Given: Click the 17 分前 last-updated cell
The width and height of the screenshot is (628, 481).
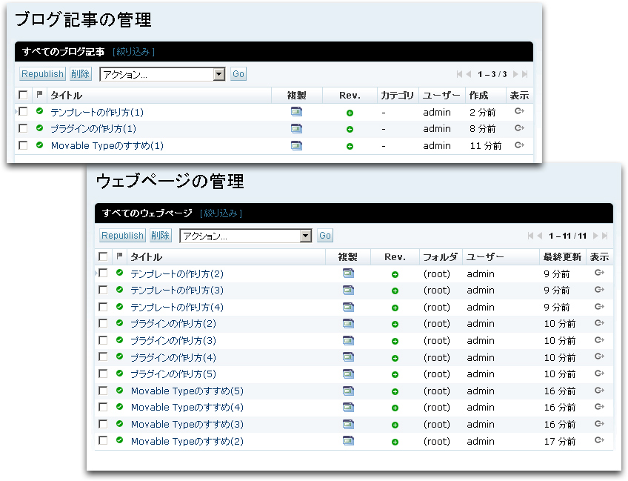Looking at the screenshot, I should [x=560, y=441].
